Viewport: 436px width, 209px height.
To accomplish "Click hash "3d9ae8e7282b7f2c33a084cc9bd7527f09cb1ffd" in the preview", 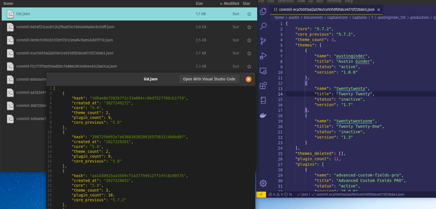I will pyautogui.click(x=138, y=98).
